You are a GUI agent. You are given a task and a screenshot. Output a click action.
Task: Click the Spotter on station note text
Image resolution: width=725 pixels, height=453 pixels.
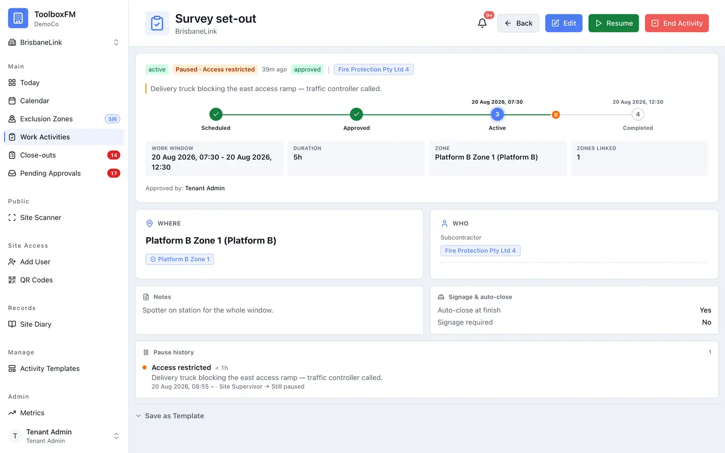208,310
